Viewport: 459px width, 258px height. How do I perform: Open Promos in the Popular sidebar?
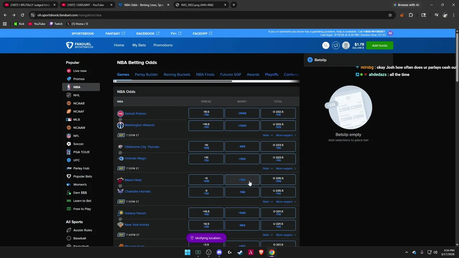pyautogui.click(x=81, y=79)
